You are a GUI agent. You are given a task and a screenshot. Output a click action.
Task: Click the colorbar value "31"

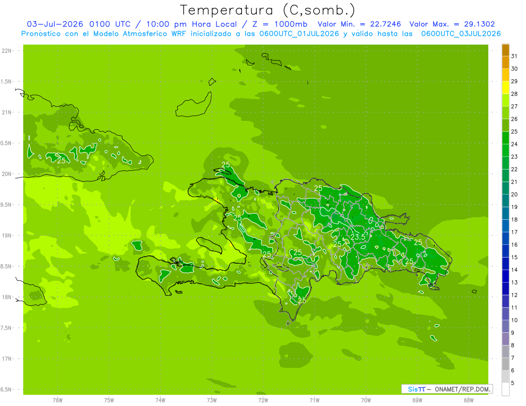tap(514, 56)
